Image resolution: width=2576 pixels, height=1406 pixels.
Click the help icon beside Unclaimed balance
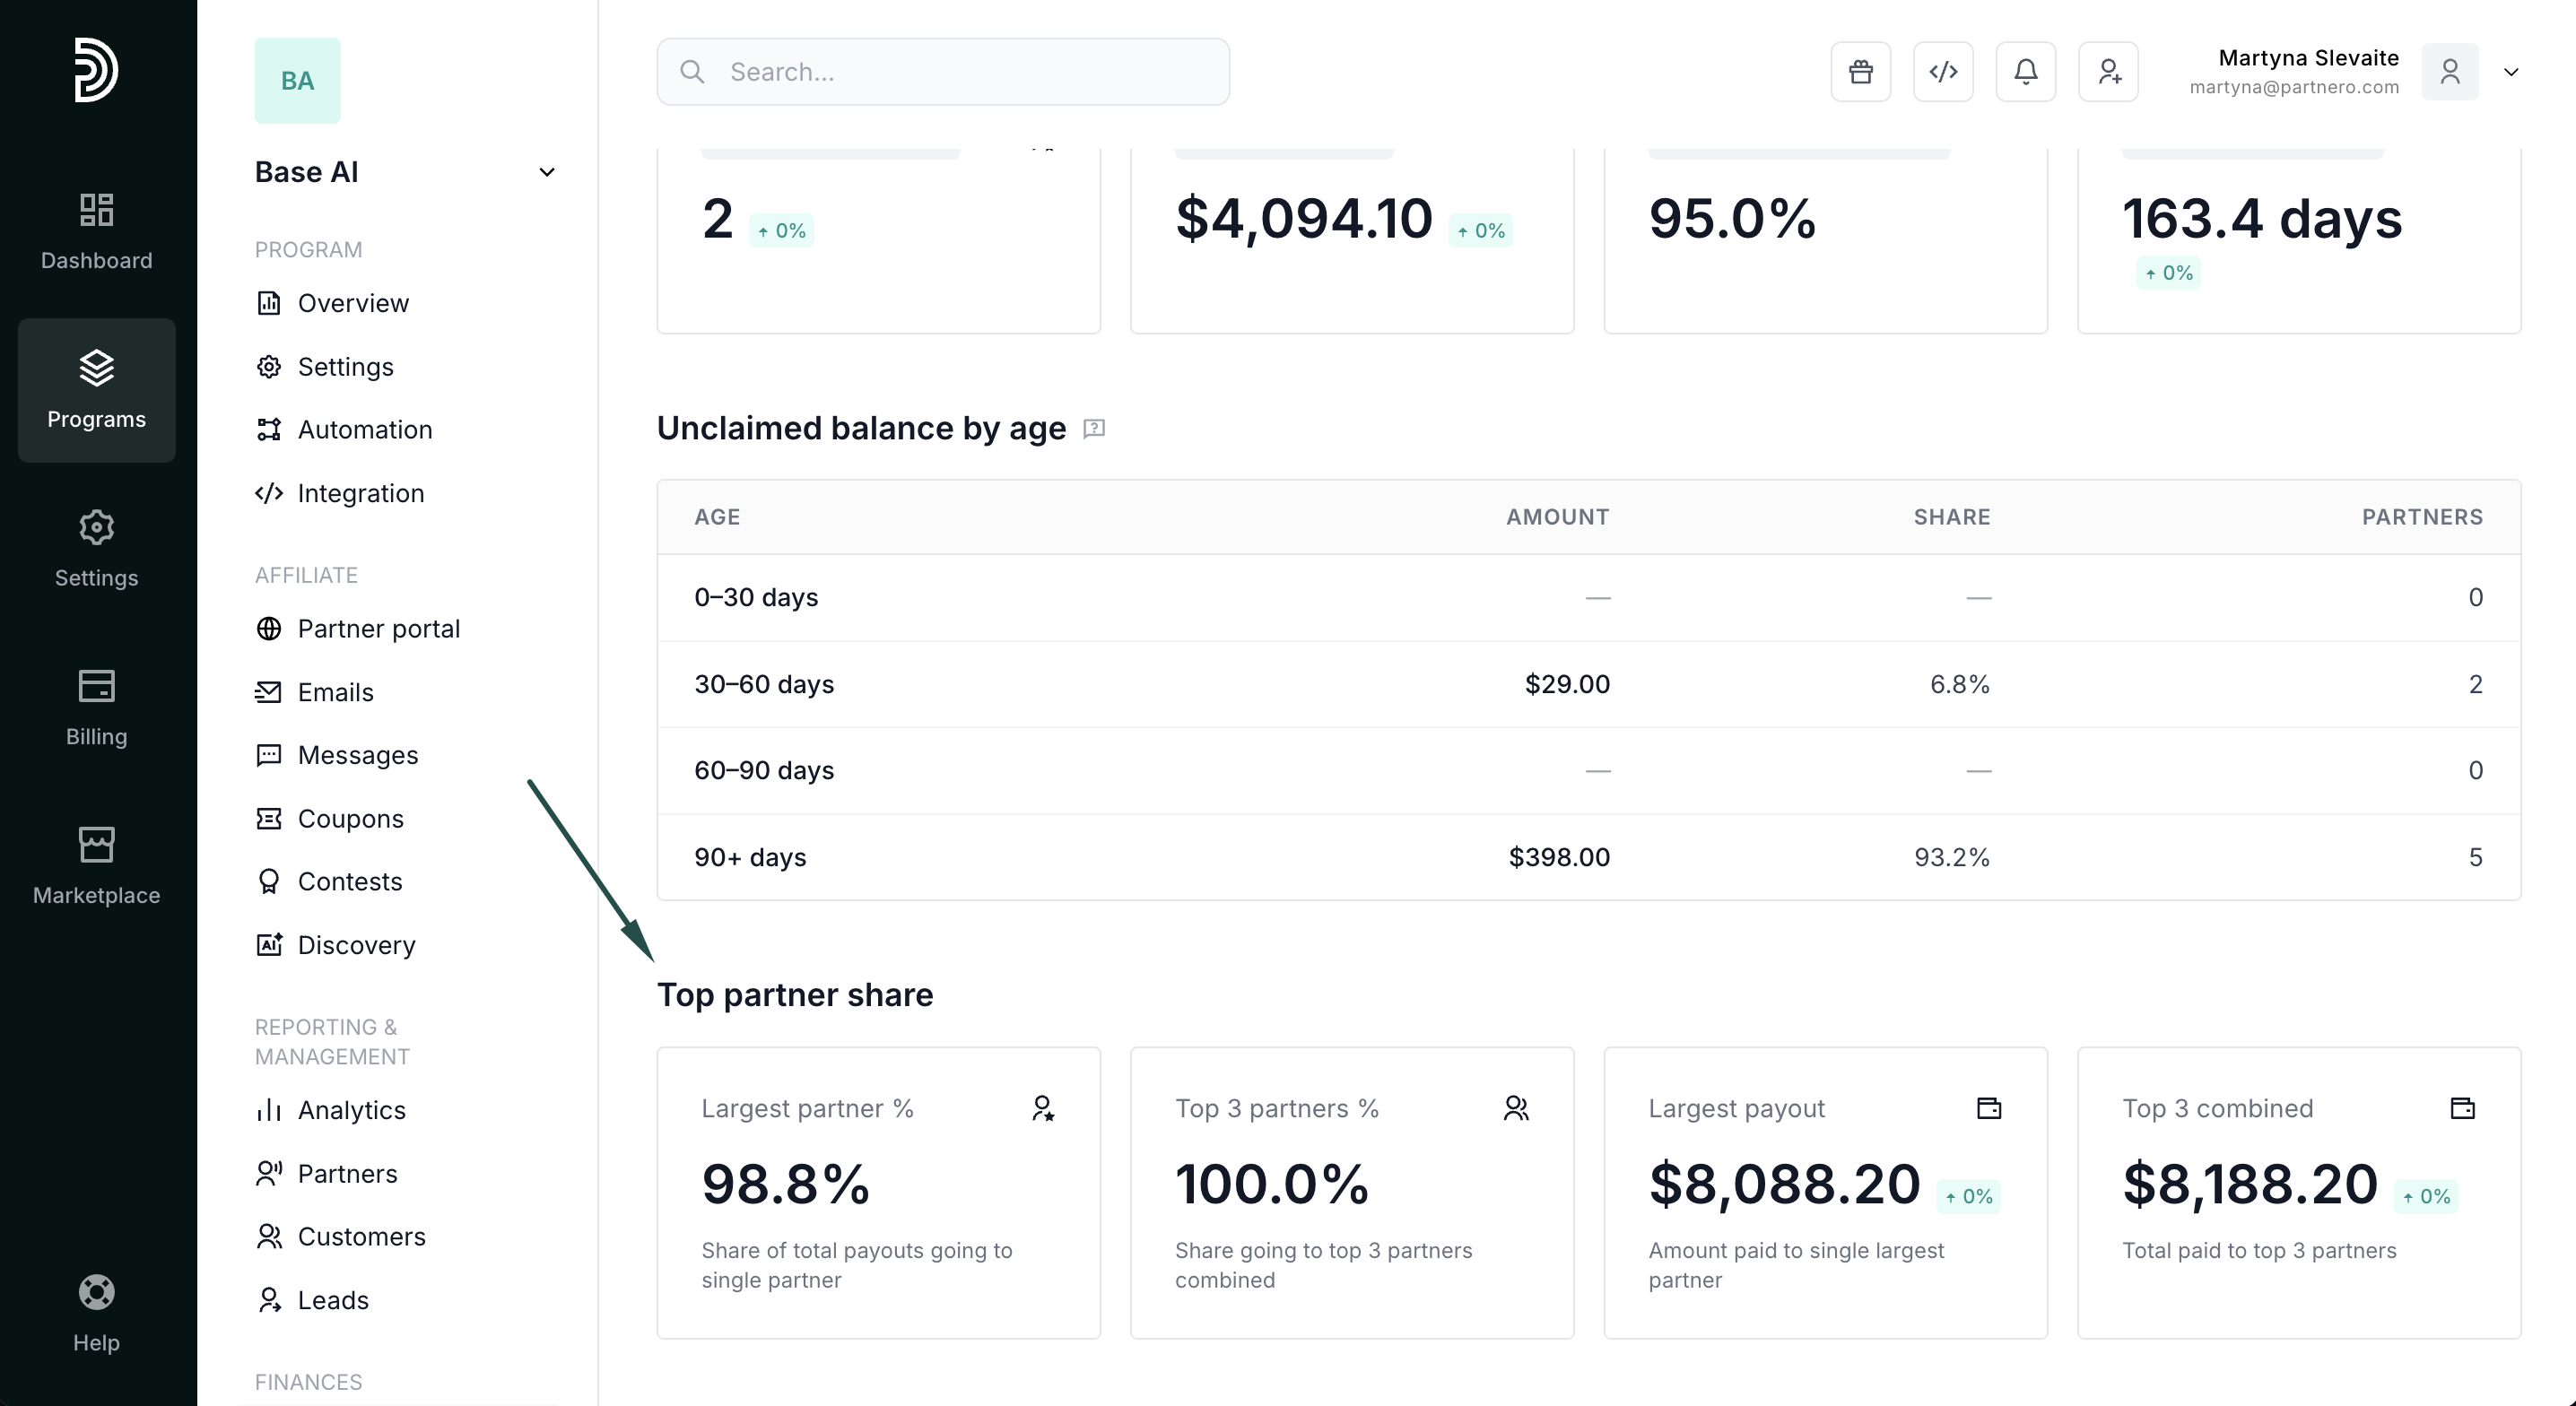coord(1094,429)
